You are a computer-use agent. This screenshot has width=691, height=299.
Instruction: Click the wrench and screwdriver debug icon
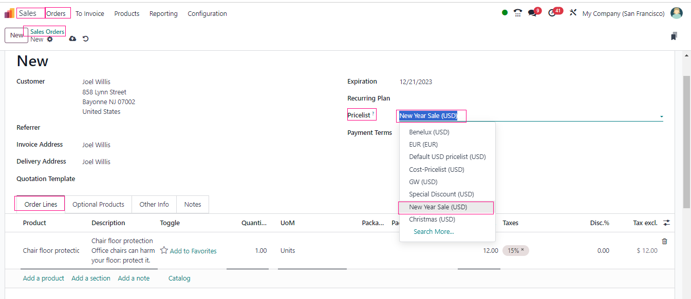pyautogui.click(x=573, y=13)
